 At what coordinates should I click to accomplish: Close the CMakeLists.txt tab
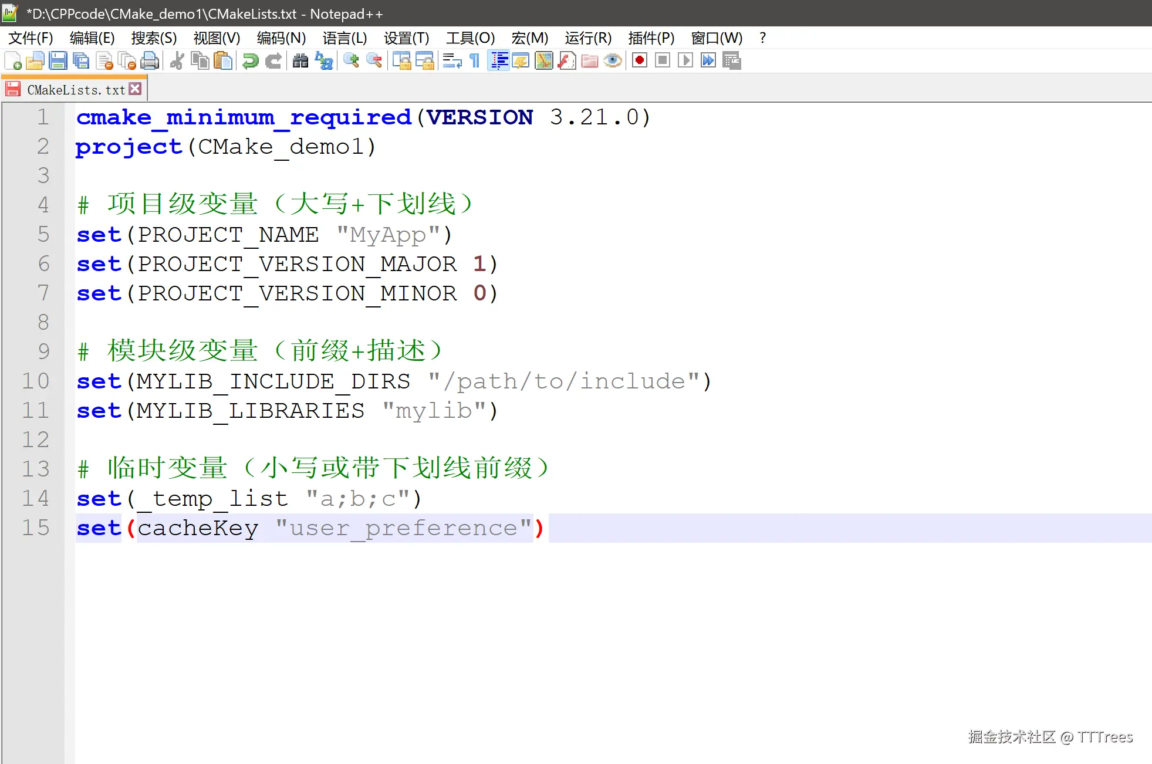pyautogui.click(x=136, y=89)
